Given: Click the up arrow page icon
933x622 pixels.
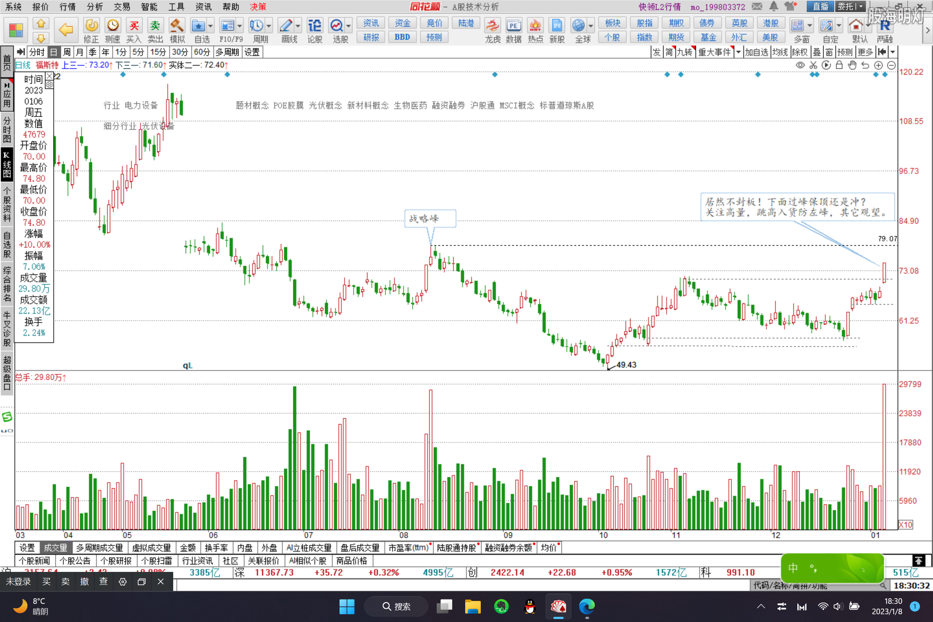Looking at the screenshot, I should click(x=41, y=23).
